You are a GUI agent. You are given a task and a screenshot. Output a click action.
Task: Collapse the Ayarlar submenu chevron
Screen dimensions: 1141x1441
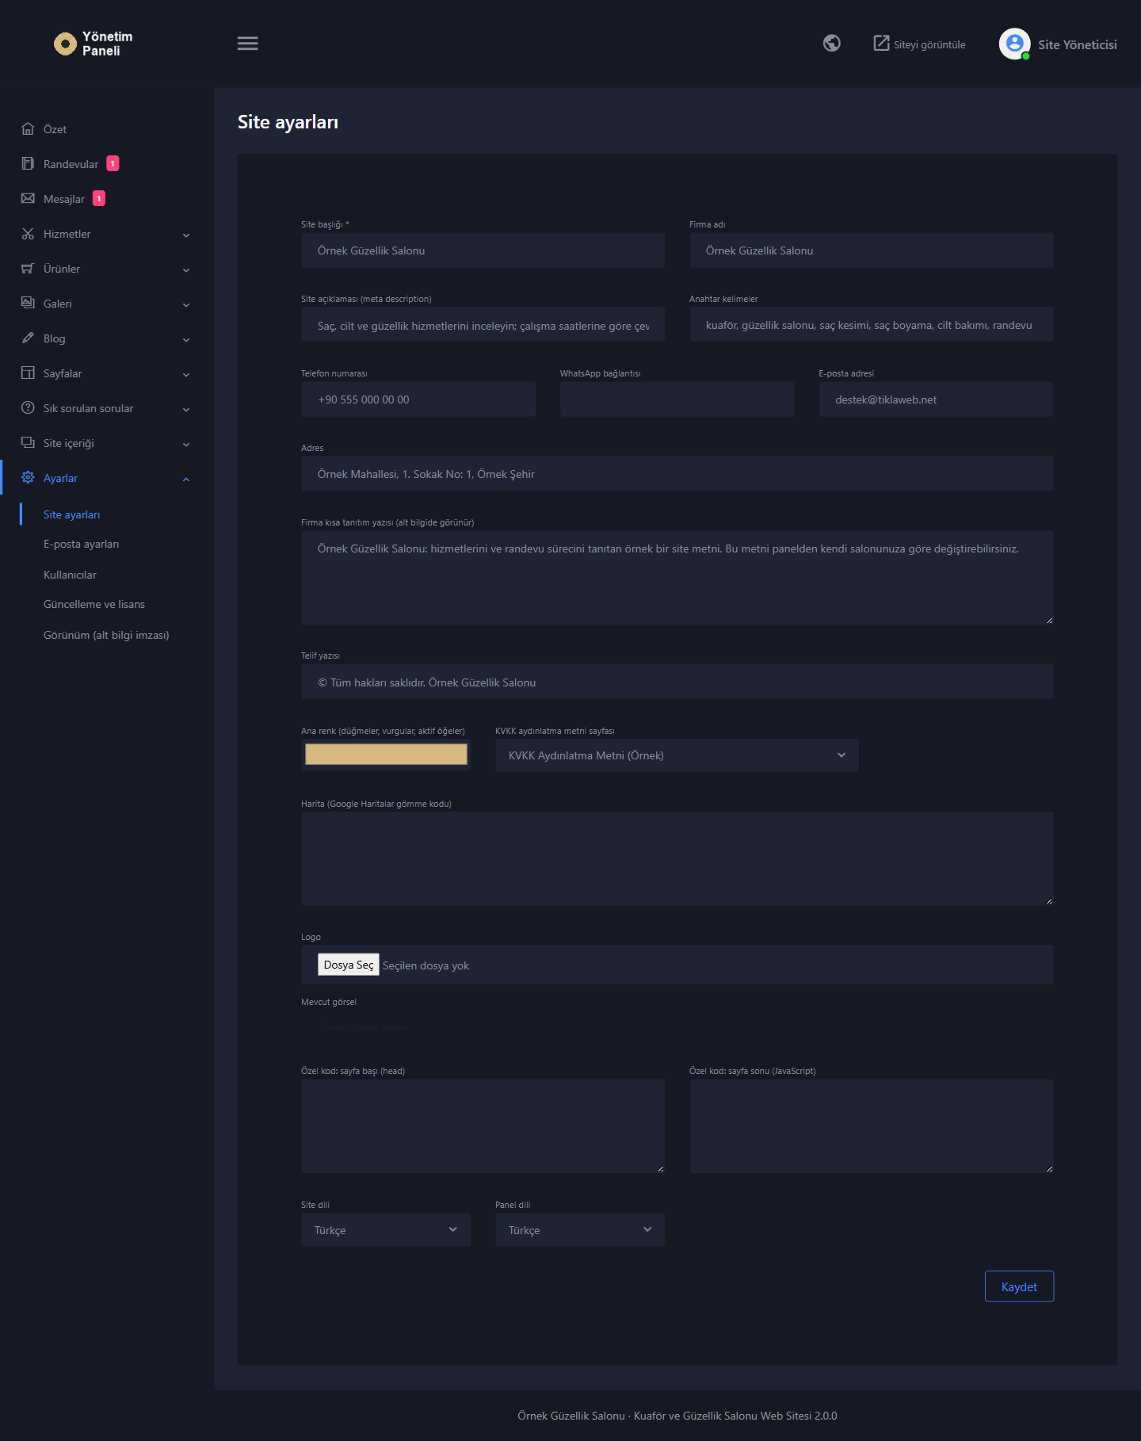tap(186, 479)
